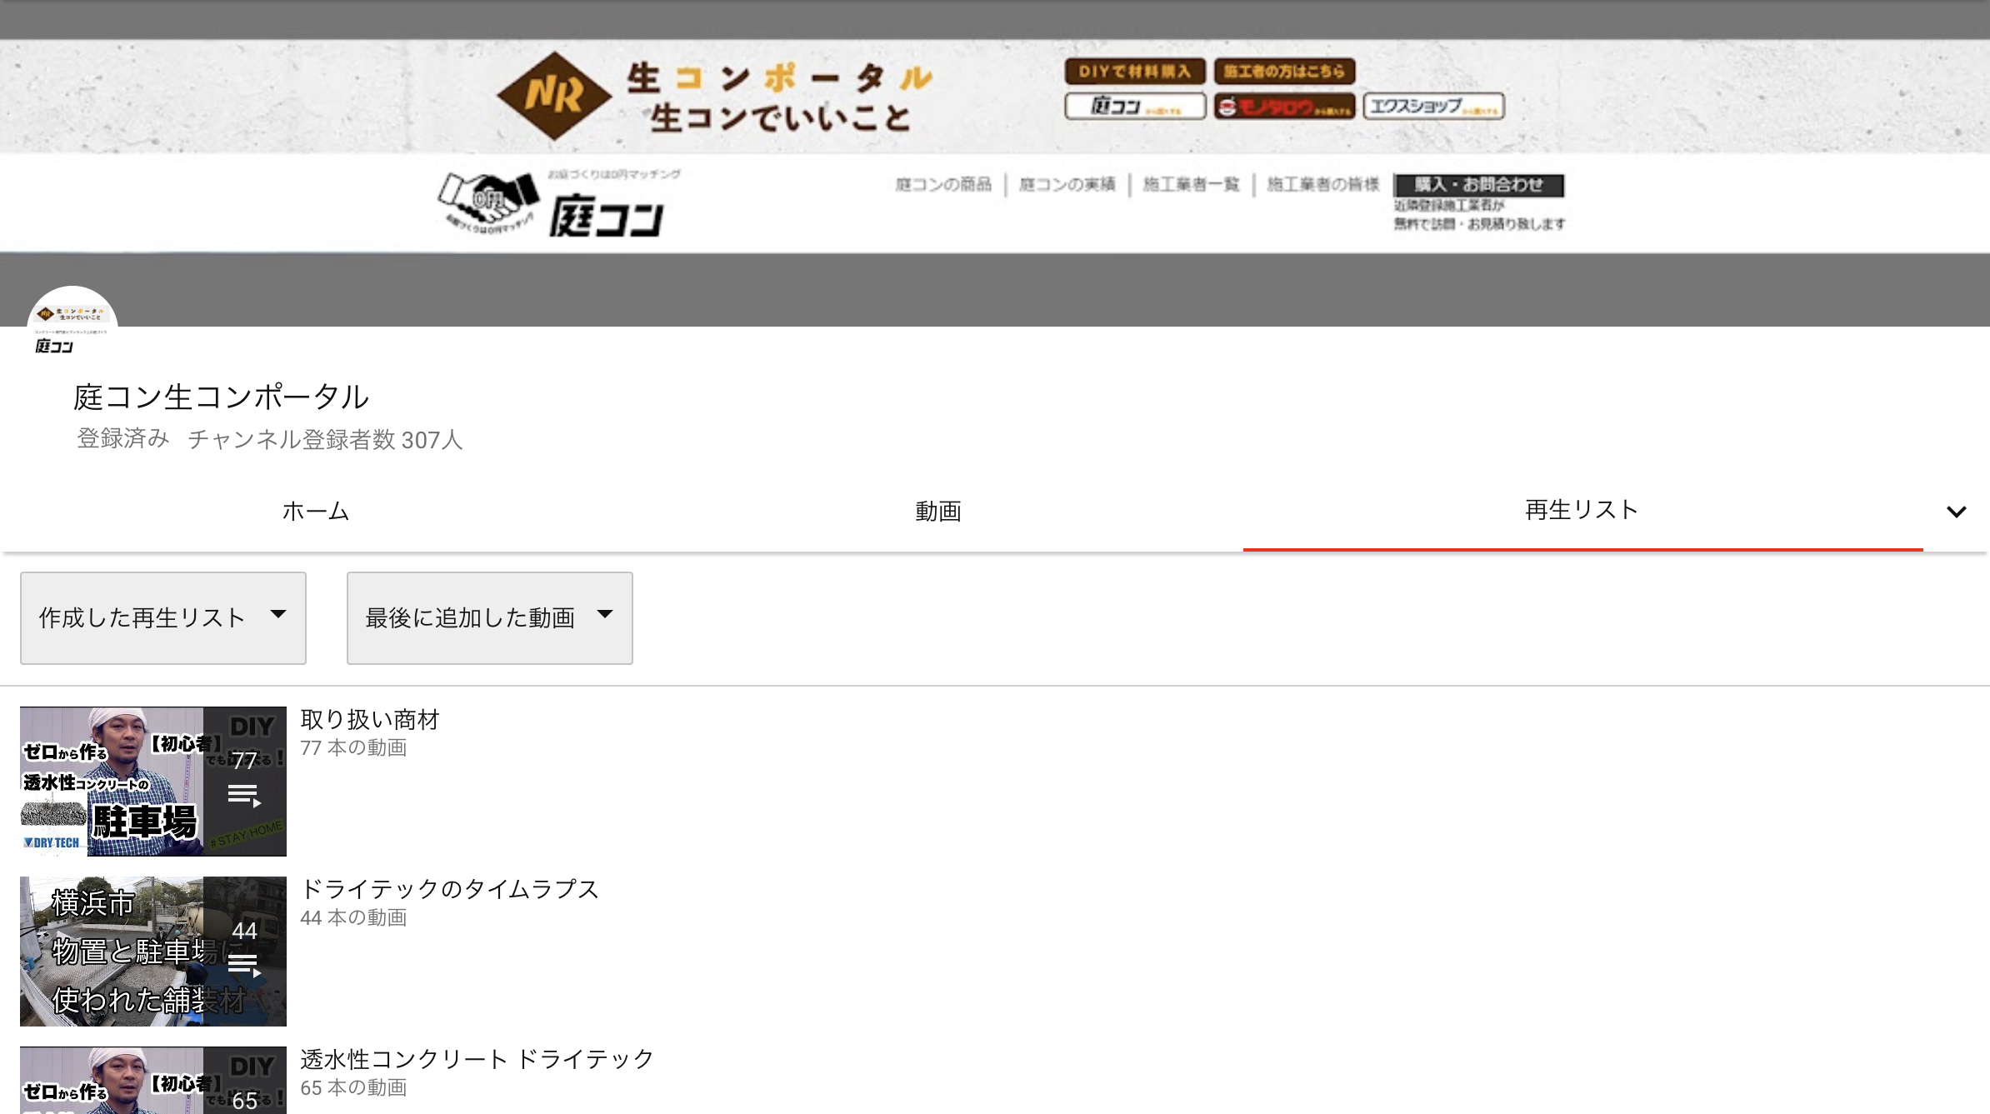Click the NR diamond logo in the banner
The height and width of the screenshot is (1114, 1990).
553,96
